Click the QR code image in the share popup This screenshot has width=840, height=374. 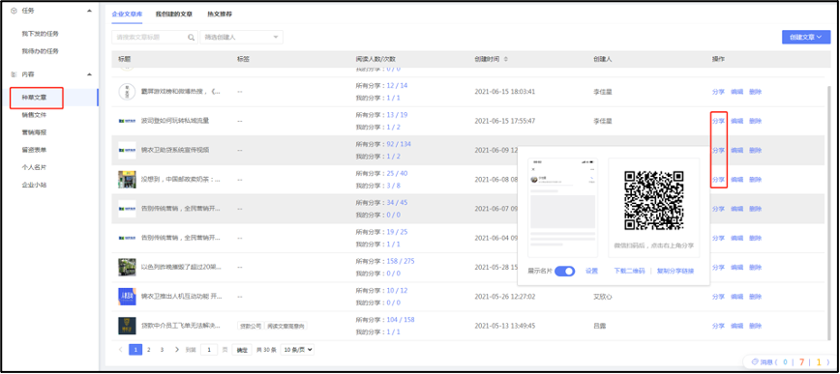[653, 201]
